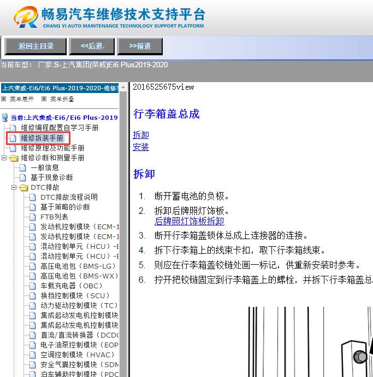Jump to the 拆卸 section link
373x377 pixels.
point(141,135)
